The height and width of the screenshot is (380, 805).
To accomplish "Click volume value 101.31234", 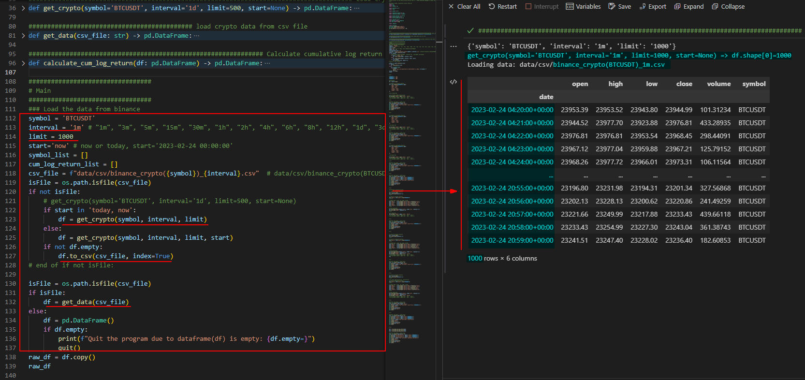I will [x=715, y=110].
